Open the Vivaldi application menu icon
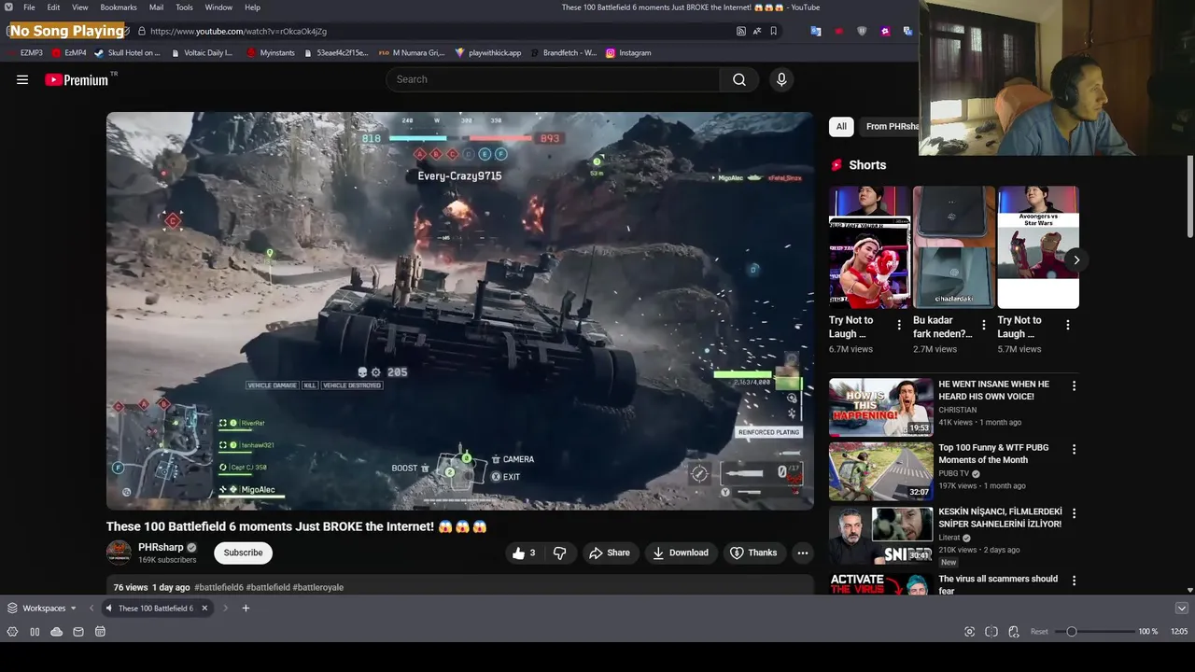1195x672 pixels. (8, 7)
